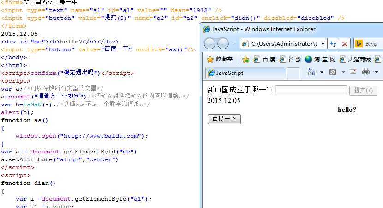This screenshot has width=383, height=208.
Task: Click the </body> tag line in code
Action: point(14,57)
